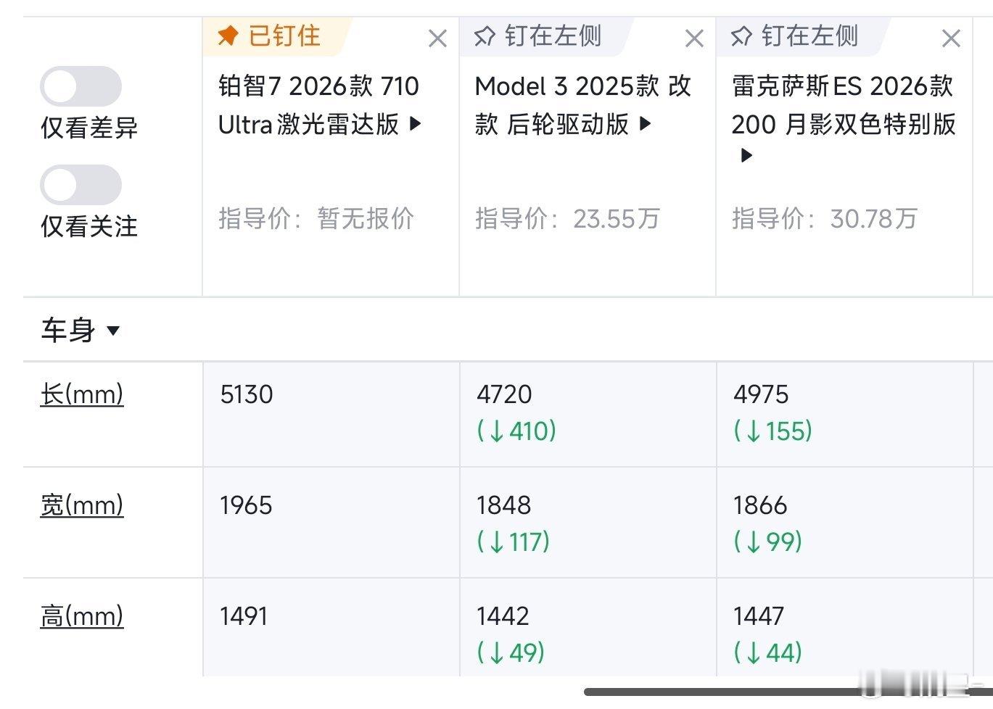This screenshot has height=709, width=993.
Task: Open trim selector arrow for 铂智7
Action: (x=416, y=124)
